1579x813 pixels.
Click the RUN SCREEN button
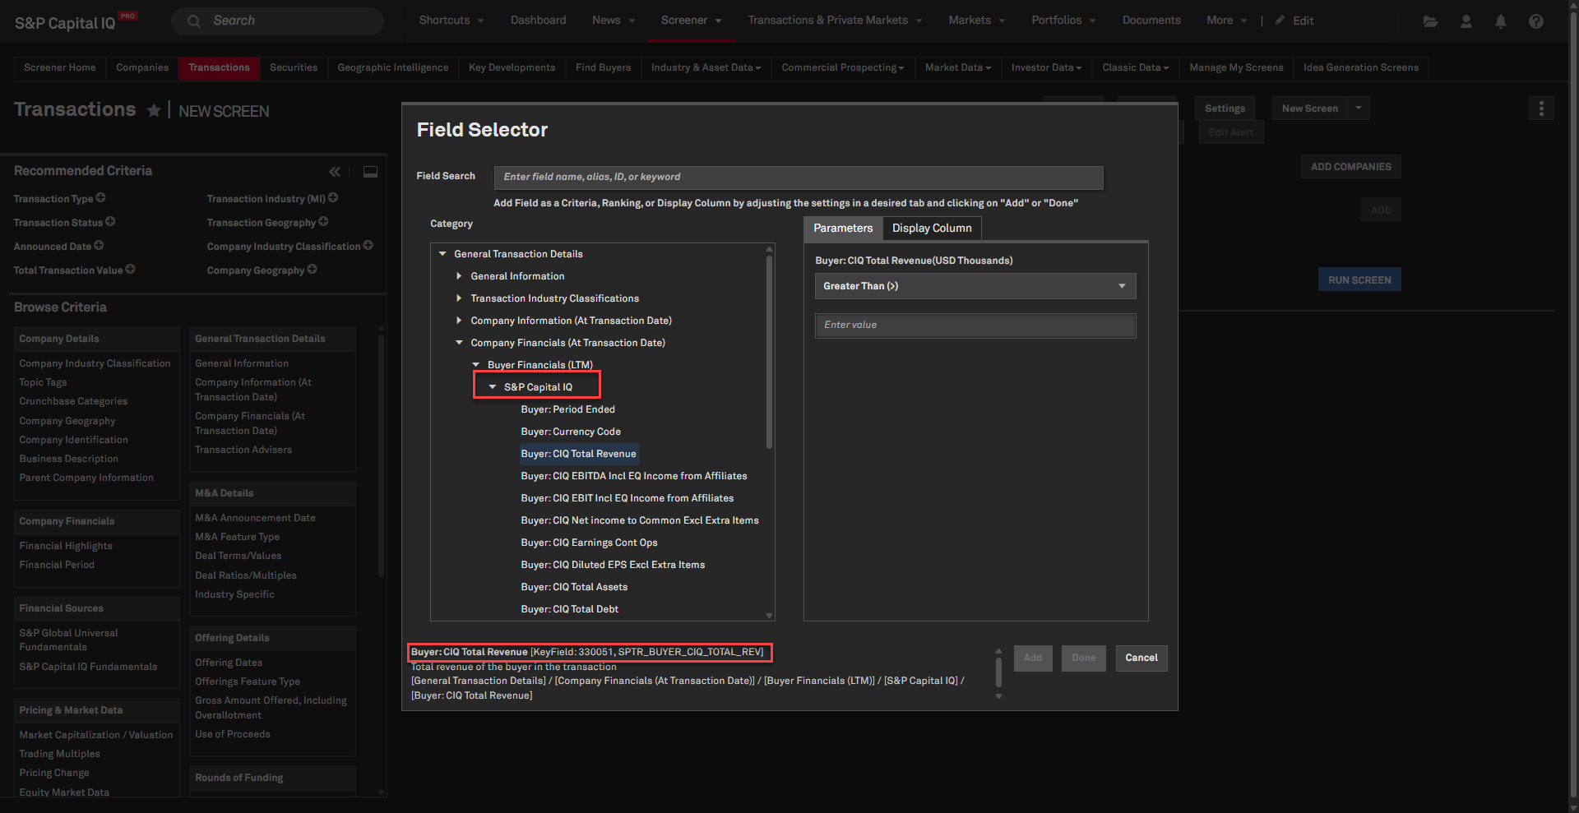click(x=1359, y=280)
